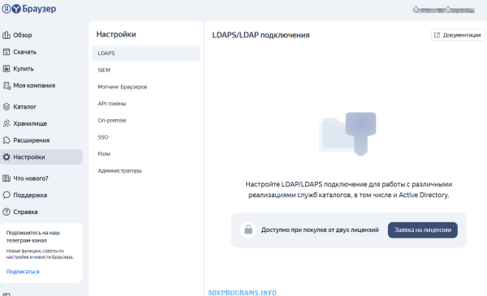Open the Документация external link button
The width and height of the screenshot is (487, 296).
(x=458, y=35)
